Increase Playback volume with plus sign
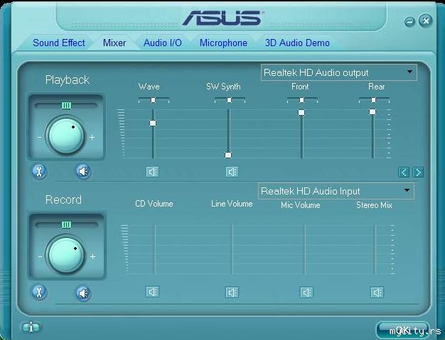445x340 pixels. pyautogui.click(x=92, y=138)
